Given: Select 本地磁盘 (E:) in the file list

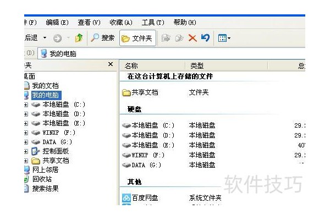Looking at the screenshot, I should pos(148,145).
